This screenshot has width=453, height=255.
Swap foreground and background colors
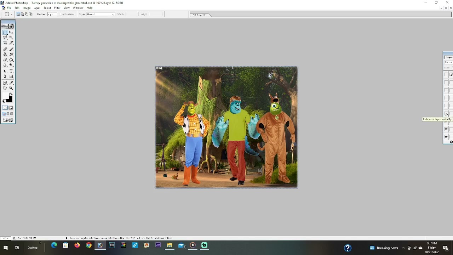coord(11,94)
